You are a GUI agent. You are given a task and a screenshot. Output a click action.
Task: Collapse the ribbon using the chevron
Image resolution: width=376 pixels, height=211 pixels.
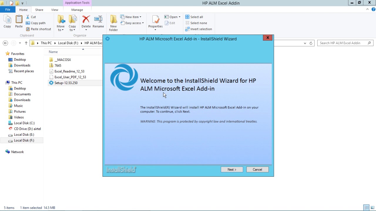point(367,9)
